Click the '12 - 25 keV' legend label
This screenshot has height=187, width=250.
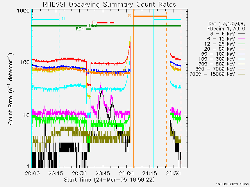point(220,44)
